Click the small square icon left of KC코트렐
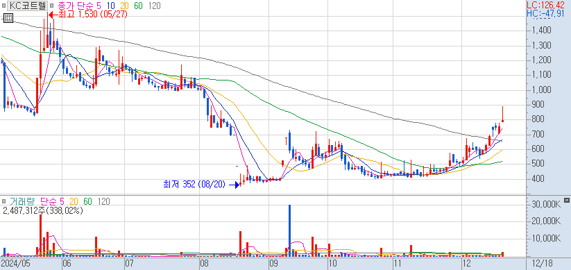Screen dimensions: 571x270 pyautogui.click(x=4, y=6)
